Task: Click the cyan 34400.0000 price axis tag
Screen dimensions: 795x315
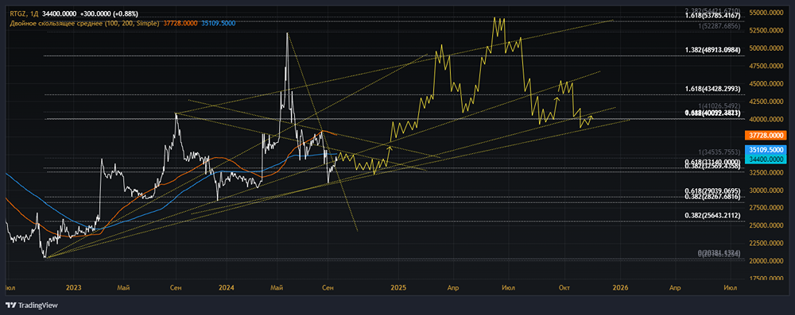Action: [765, 159]
